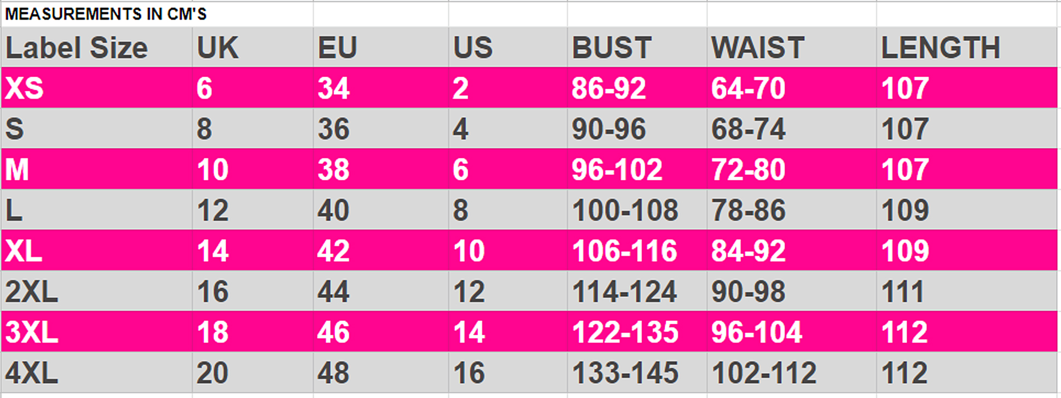The height and width of the screenshot is (398, 1061).
Task: Click the 3XL label size cell
Action: pos(97,331)
